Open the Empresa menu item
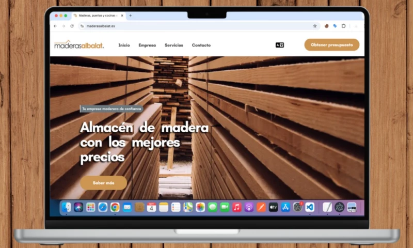Viewport: 413px width, 248px height. [147, 45]
